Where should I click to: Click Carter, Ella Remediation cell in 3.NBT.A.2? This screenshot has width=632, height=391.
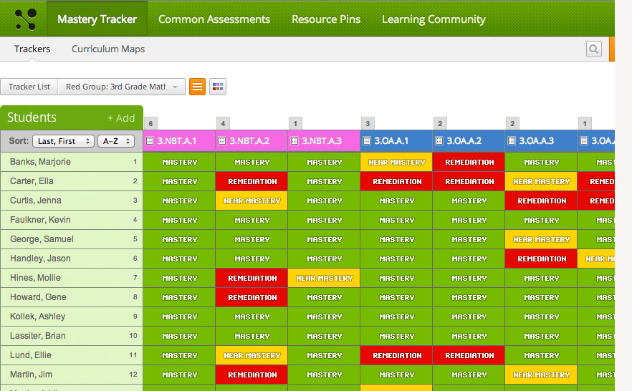tap(252, 181)
